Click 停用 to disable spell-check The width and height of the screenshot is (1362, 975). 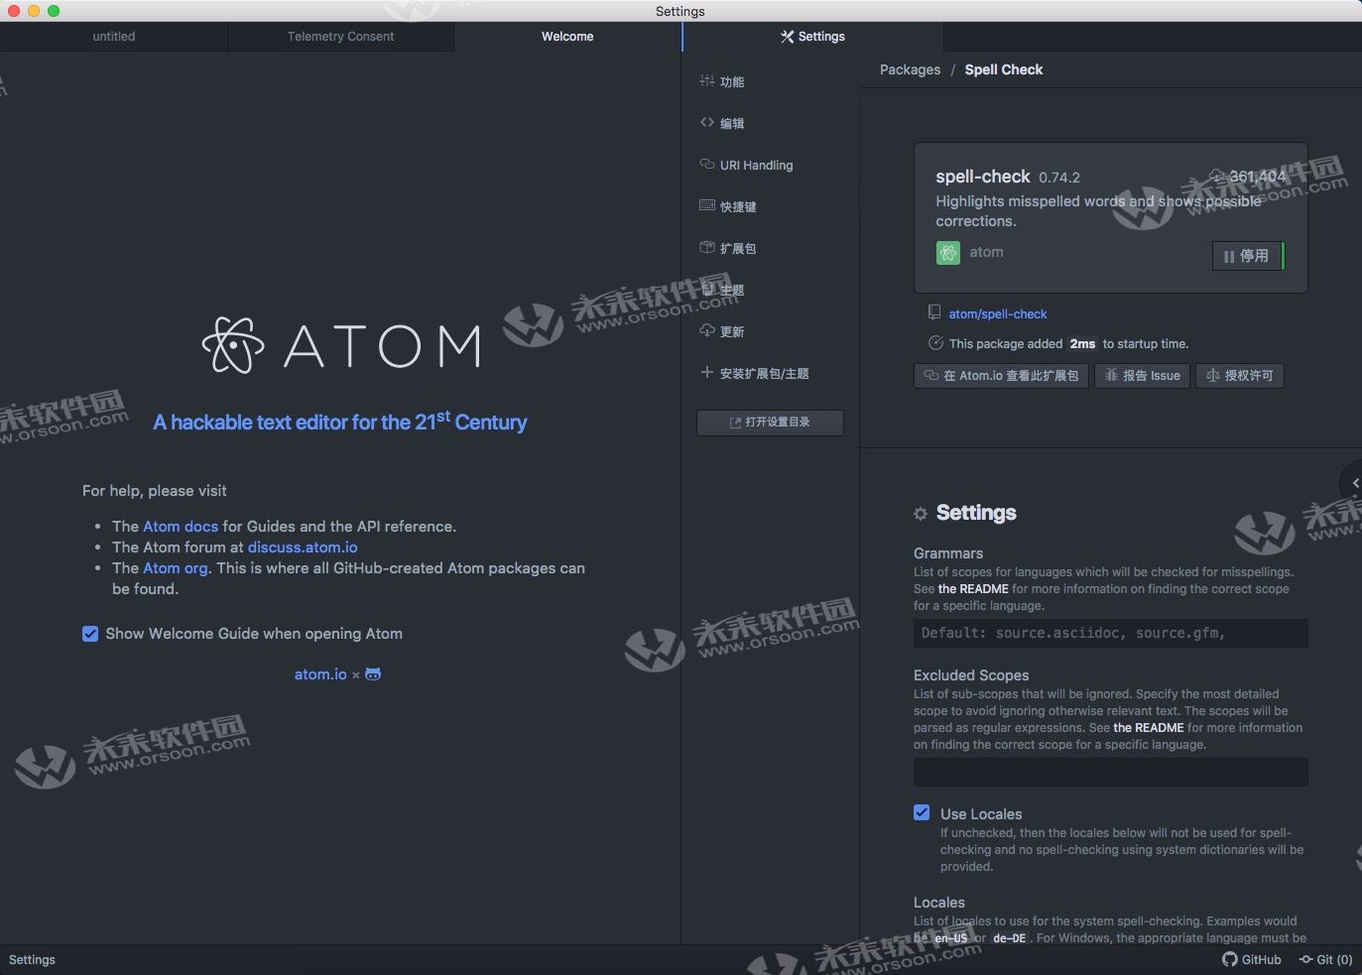pyautogui.click(x=1247, y=256)
